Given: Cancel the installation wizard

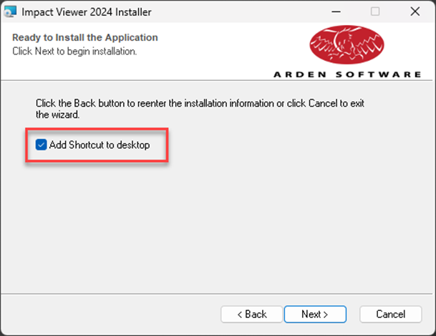Looking at the screenshot, I should click(391, 315).
